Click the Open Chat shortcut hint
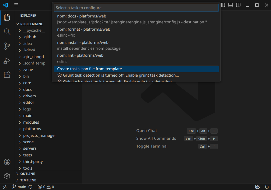 coord(147,131)
